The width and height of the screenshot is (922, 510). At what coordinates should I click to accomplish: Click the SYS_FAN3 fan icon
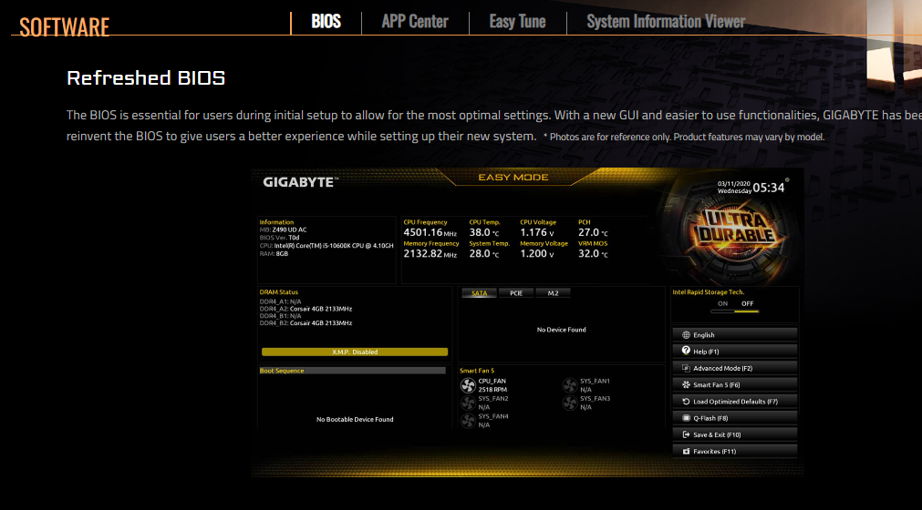(x=570, y=403)
